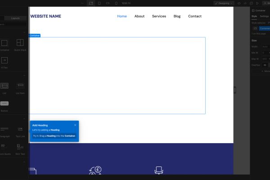Switch to the tablet breakpoint icon

(x=99, y=3)
